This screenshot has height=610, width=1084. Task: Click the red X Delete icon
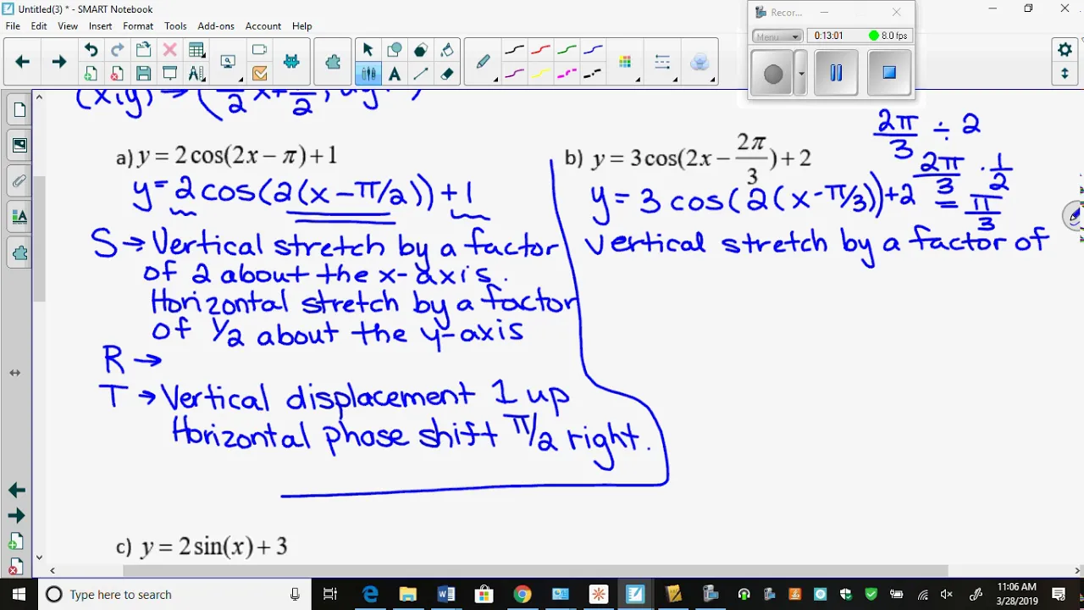[x=169, y=50]
